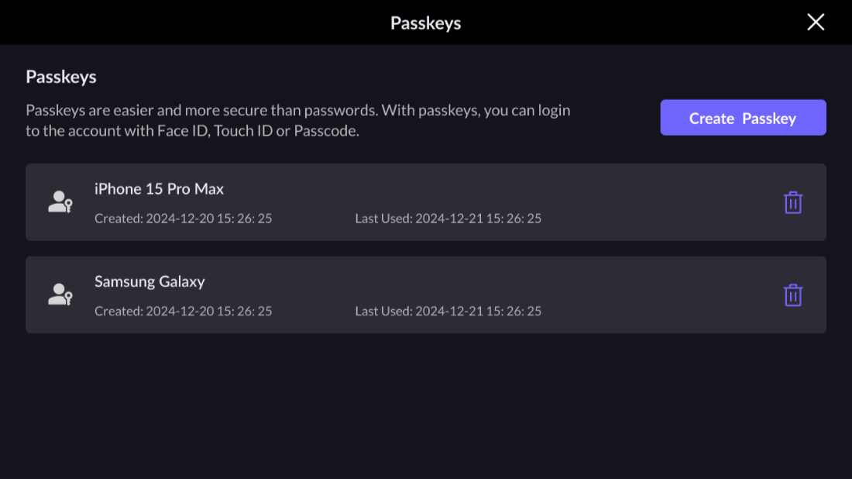
Task: Close the Passkeys dialog
Action: click(815, 22)
